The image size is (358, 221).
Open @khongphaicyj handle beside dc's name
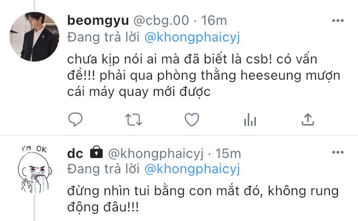click(156, 153)
